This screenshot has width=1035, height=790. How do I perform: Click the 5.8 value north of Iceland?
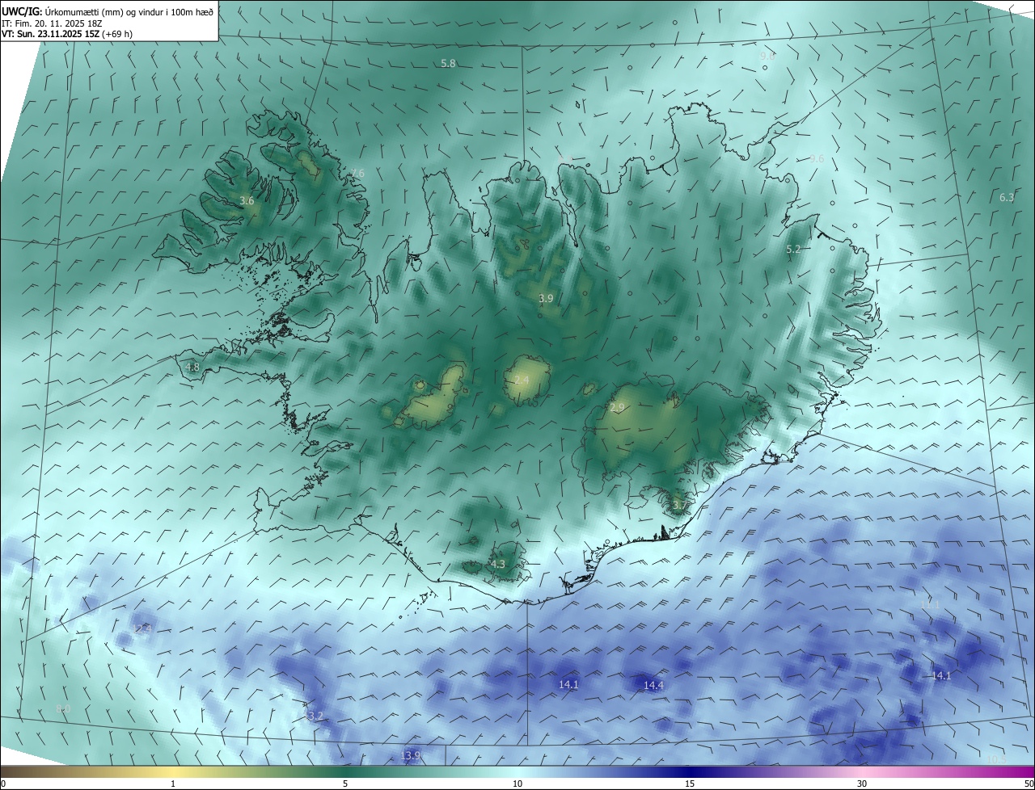tap(448, 63)
